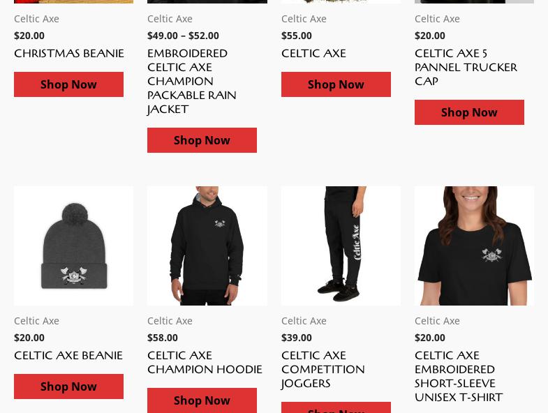
Task: Click Shop Now under Celtic Axe Beanie
Action: pyautogui.click(x=68, y=386)
